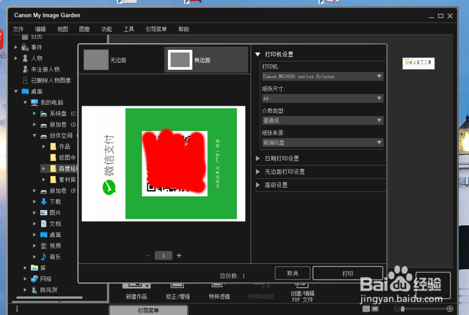Click the 桌面 root folder icon

pos(25,91)
